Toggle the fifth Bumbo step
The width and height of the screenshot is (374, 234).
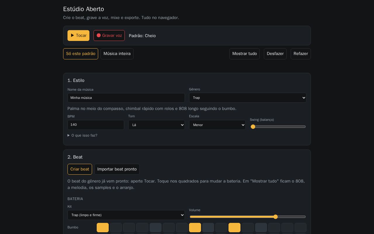point(155,228)
